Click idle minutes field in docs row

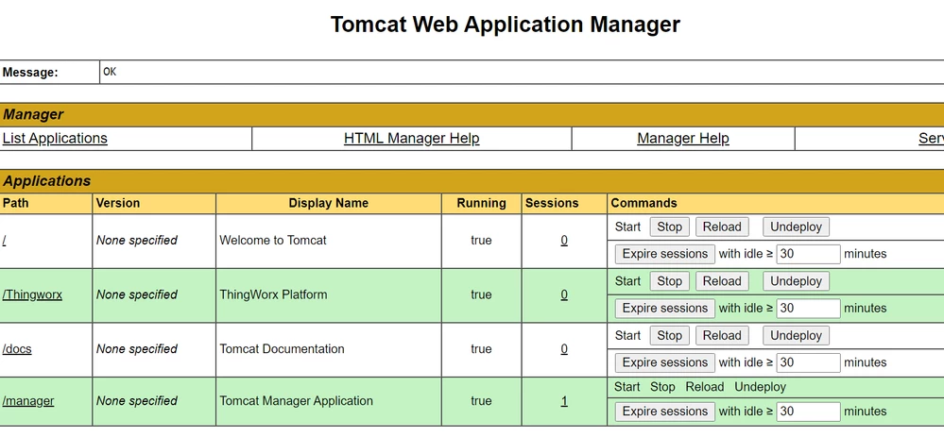(x=809, y=362)
